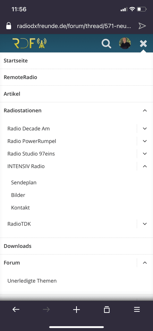Go back with browser back arrow
The height and width of the screenshot is (331, 153).
pyautogui.click(x=16, y=310)
